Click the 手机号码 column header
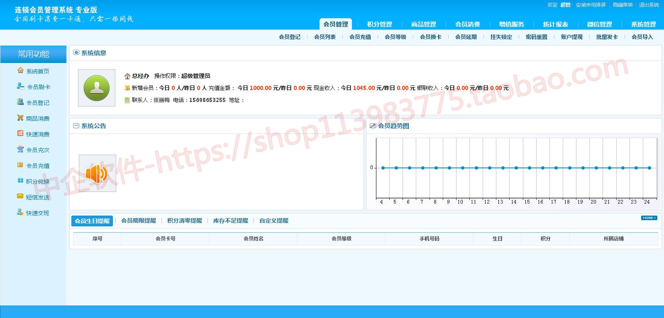The image size is (664, 318). pyautogui.click(x=430, y=239)
